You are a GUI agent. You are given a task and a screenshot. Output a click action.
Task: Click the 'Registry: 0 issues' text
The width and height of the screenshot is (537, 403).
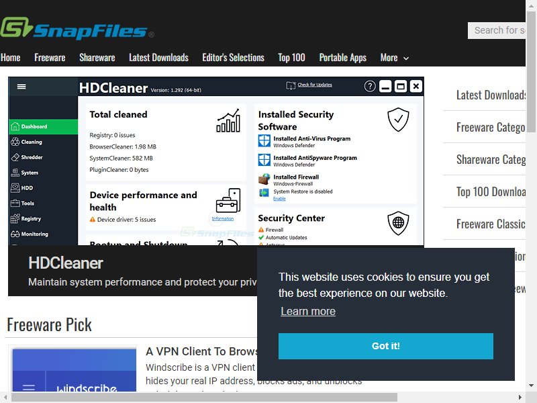112,135
